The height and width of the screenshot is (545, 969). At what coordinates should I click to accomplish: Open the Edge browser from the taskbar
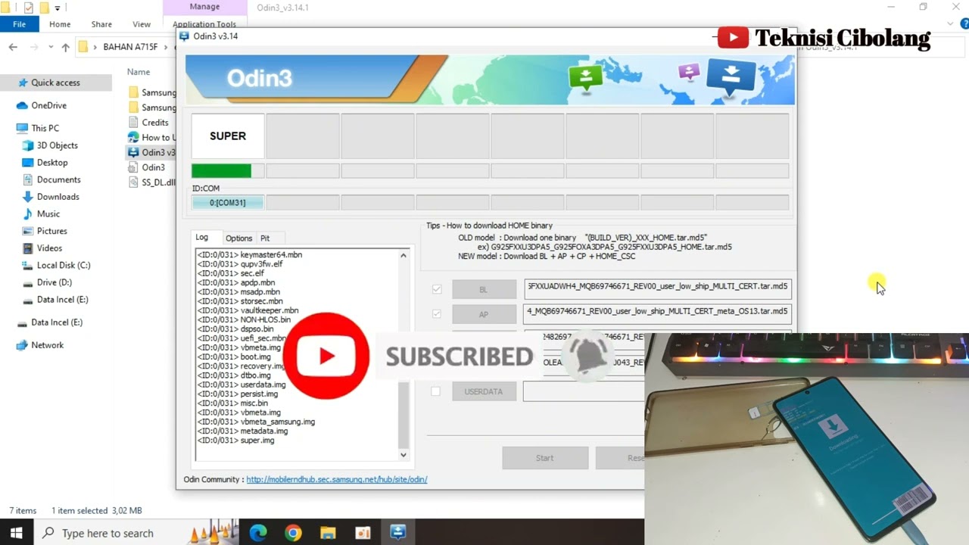tap(258, 533)
